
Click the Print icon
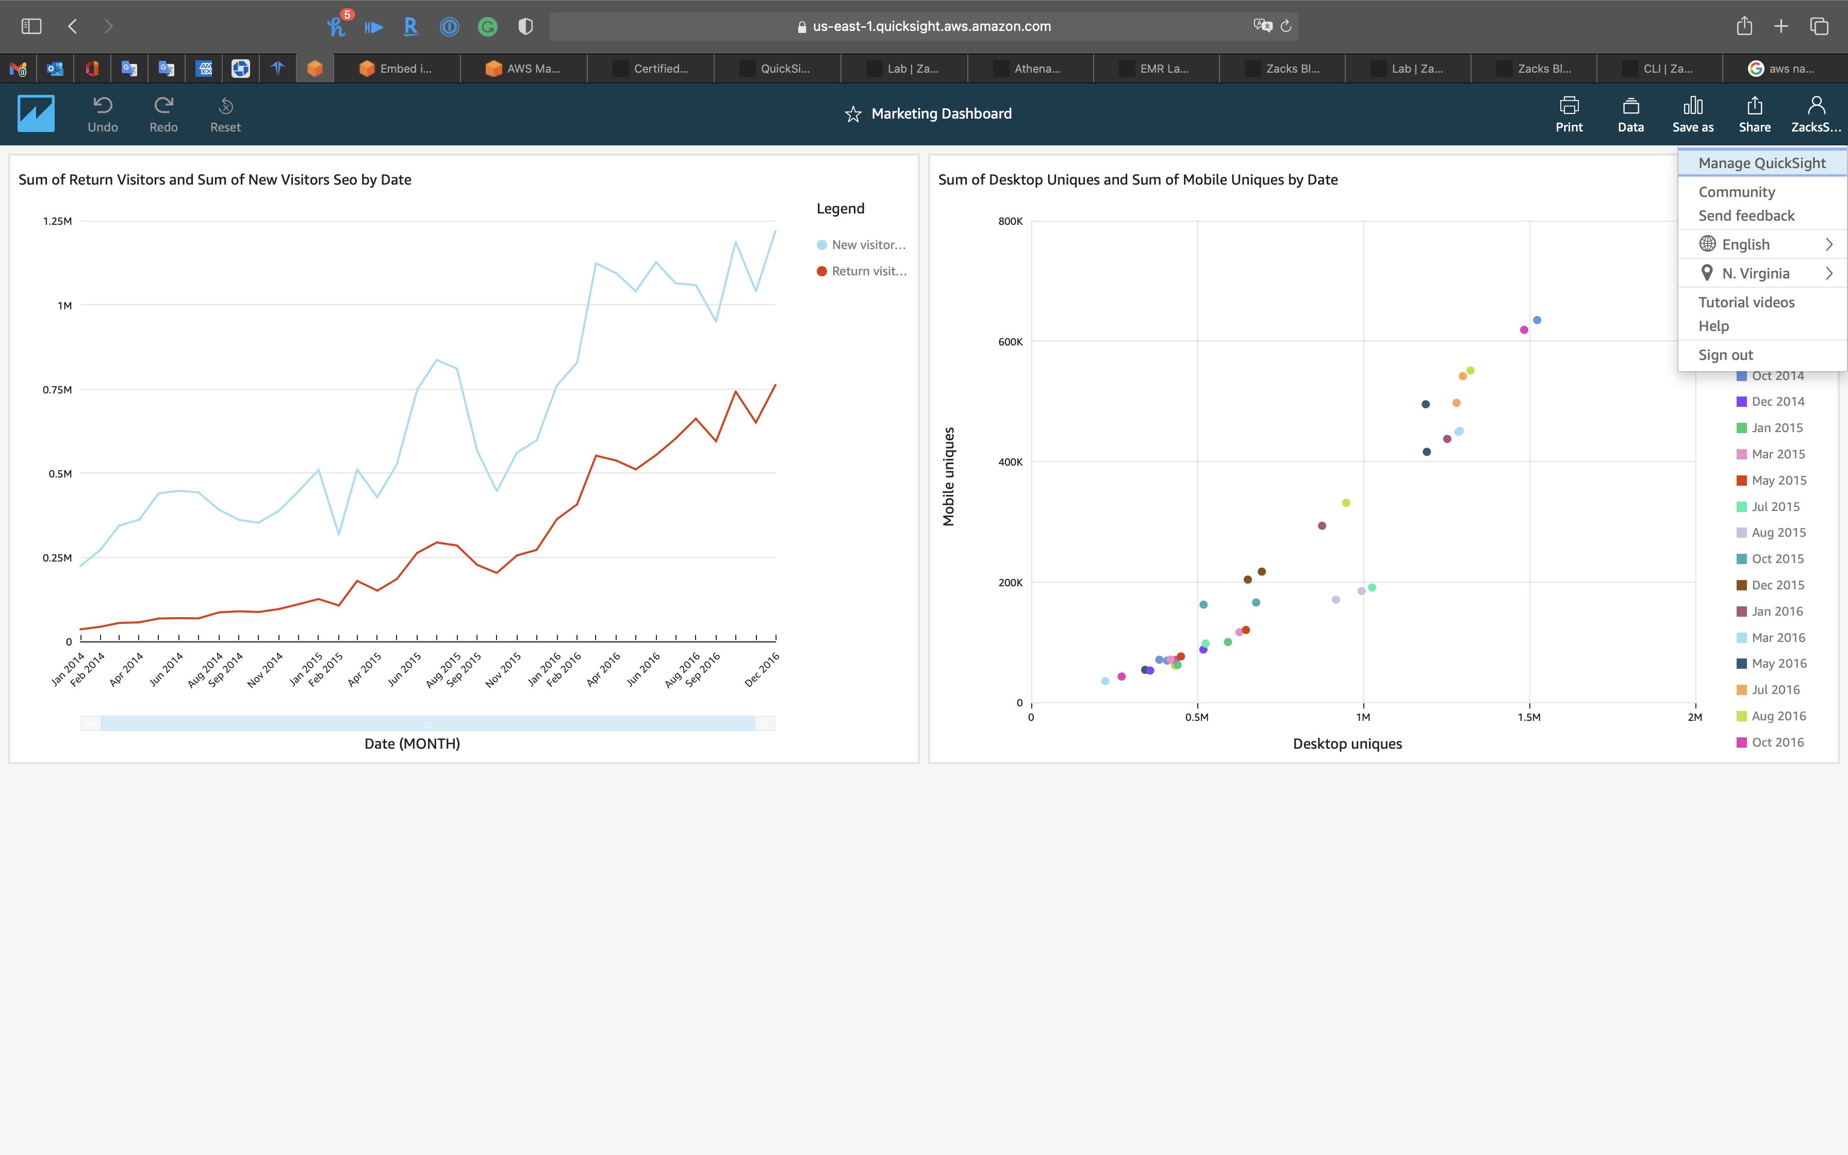click(x=1569, y=105)
